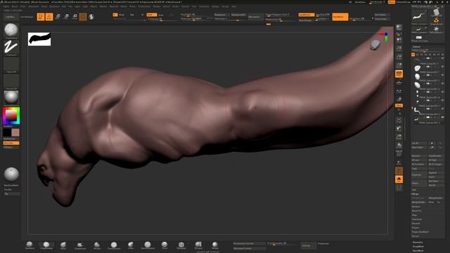Viewport: 450px width, 253px height.
Task: Click the QuickSave button
Action: (x=361, y=2)
